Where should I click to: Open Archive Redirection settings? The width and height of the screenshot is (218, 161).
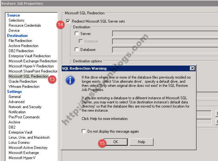coord(24,46)
